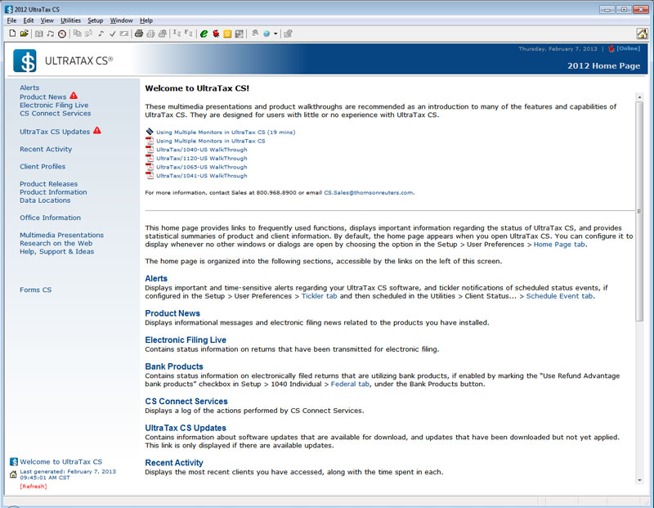Click the printer icon in the toolbar
Image resolution: width=654 pixels, height=508 pixels.
(x=139, y=34)
